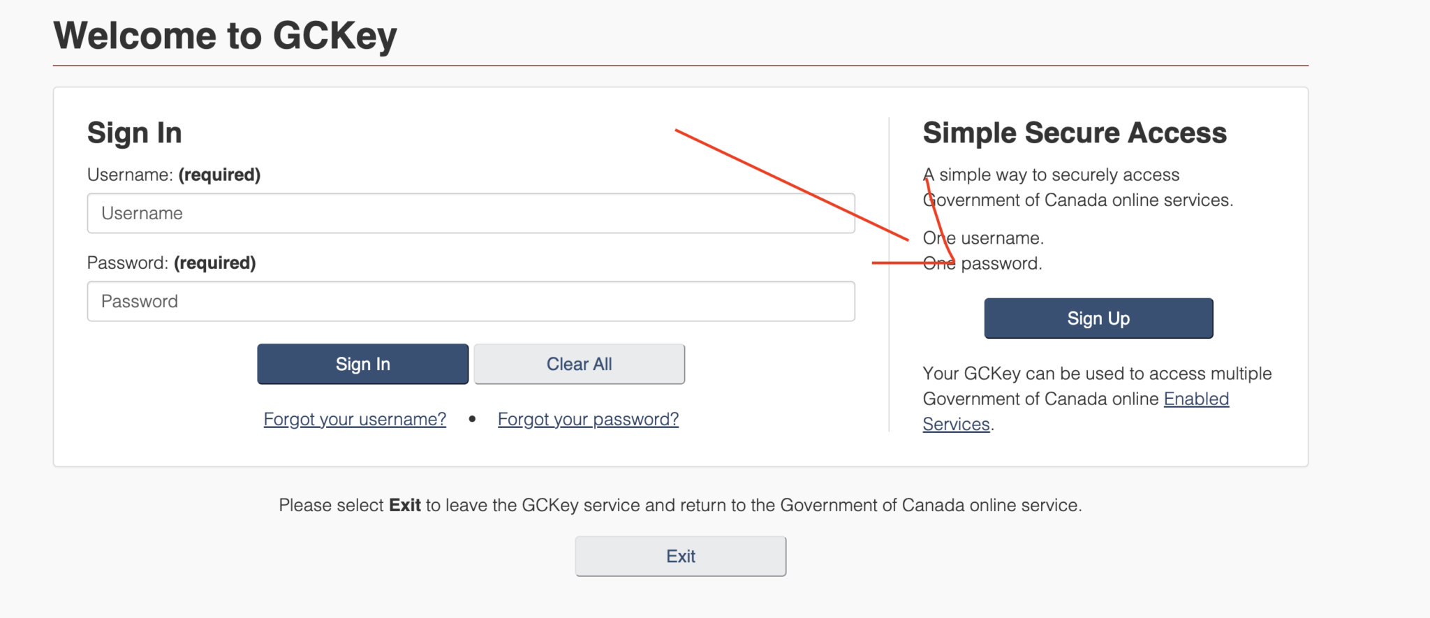
Task: Click the Government of Canada services description text
Action: [x=1079, y=186]
